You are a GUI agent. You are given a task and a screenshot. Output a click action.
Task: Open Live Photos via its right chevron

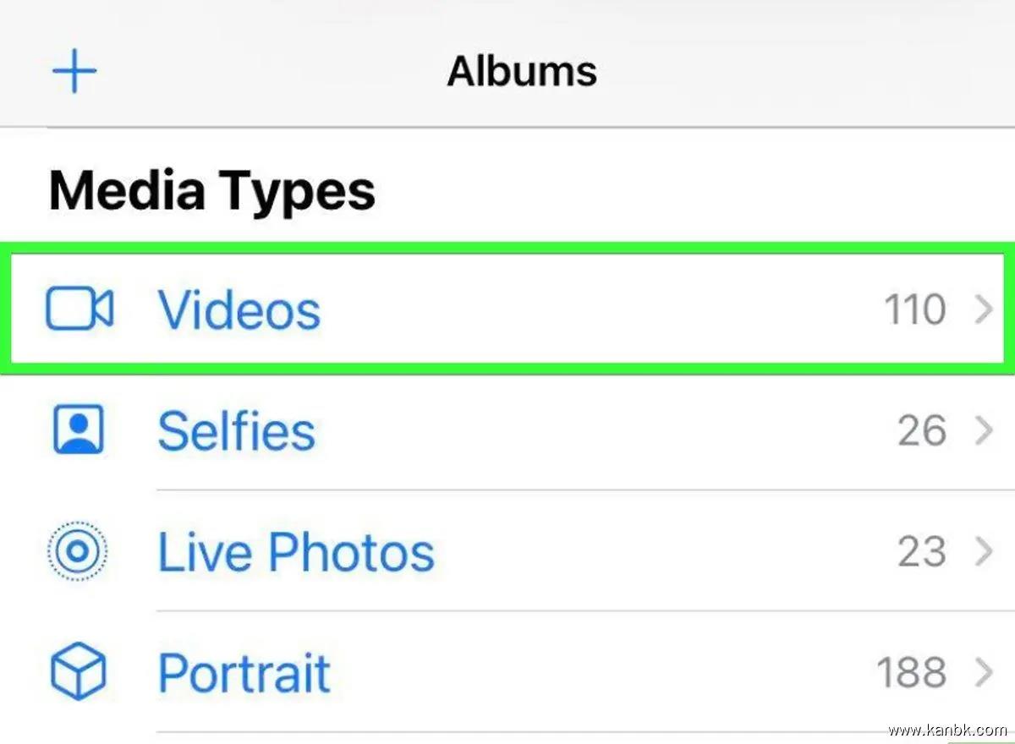pyautogui.click(x=983, y=552)
